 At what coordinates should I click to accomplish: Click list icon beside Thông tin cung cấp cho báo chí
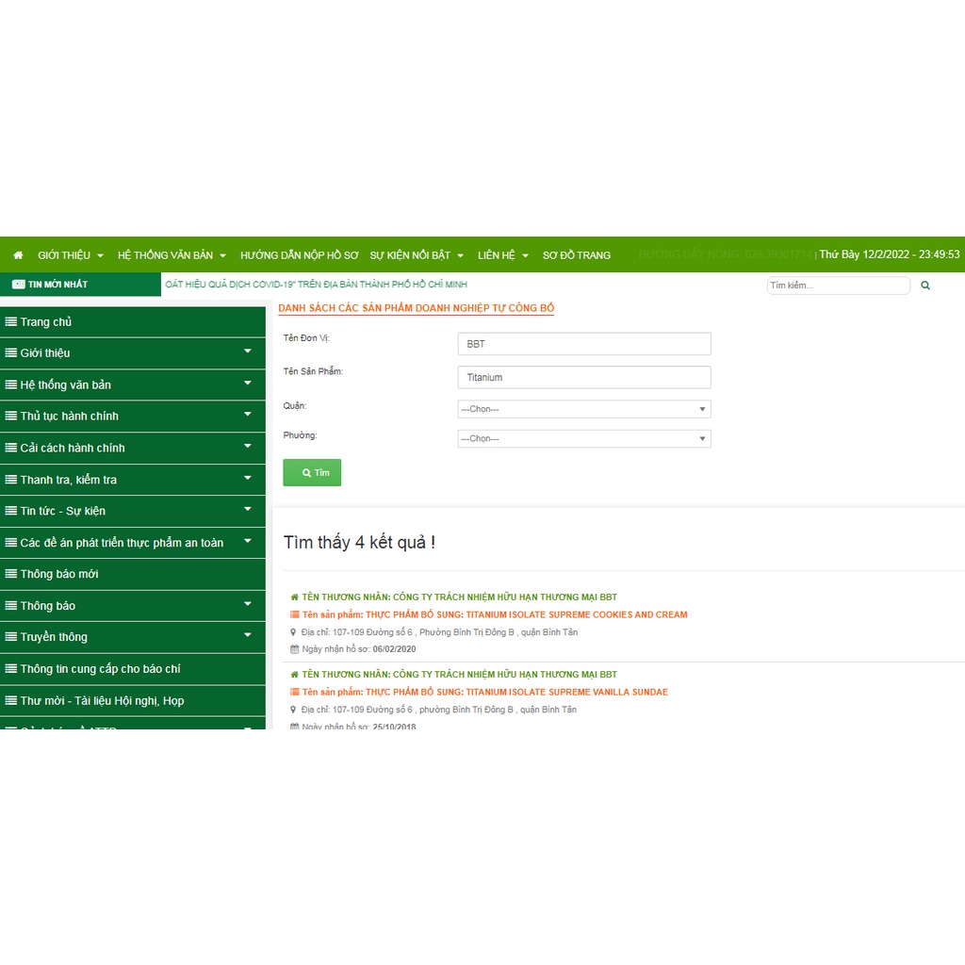click(11, 668)
